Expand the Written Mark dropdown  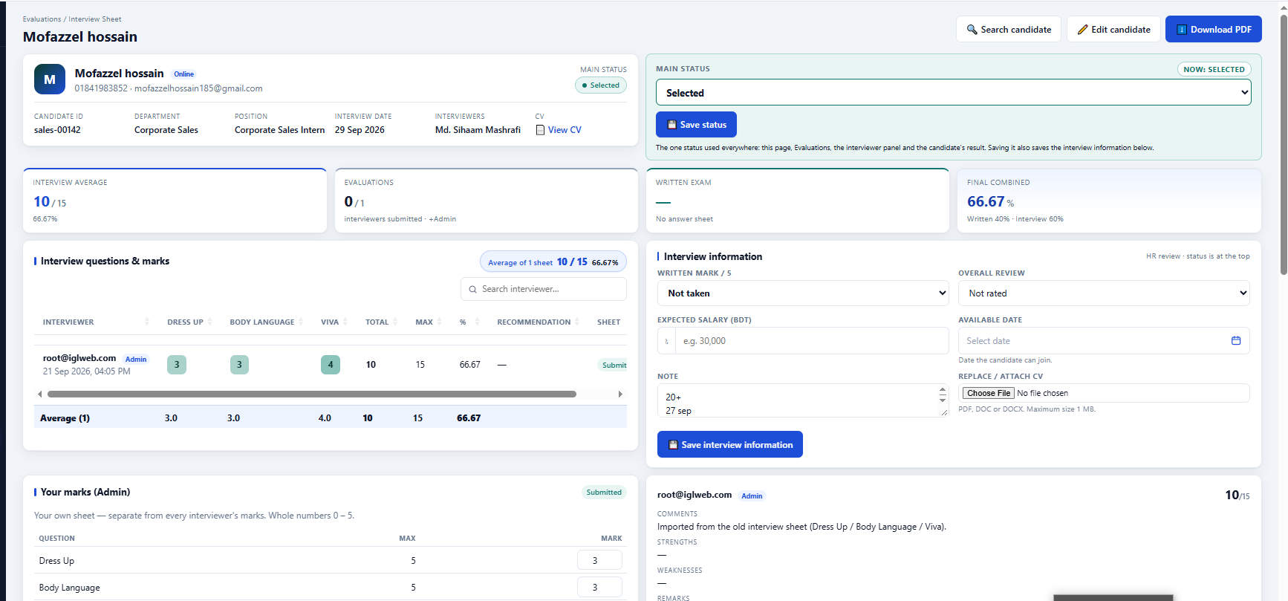[803, 293]
